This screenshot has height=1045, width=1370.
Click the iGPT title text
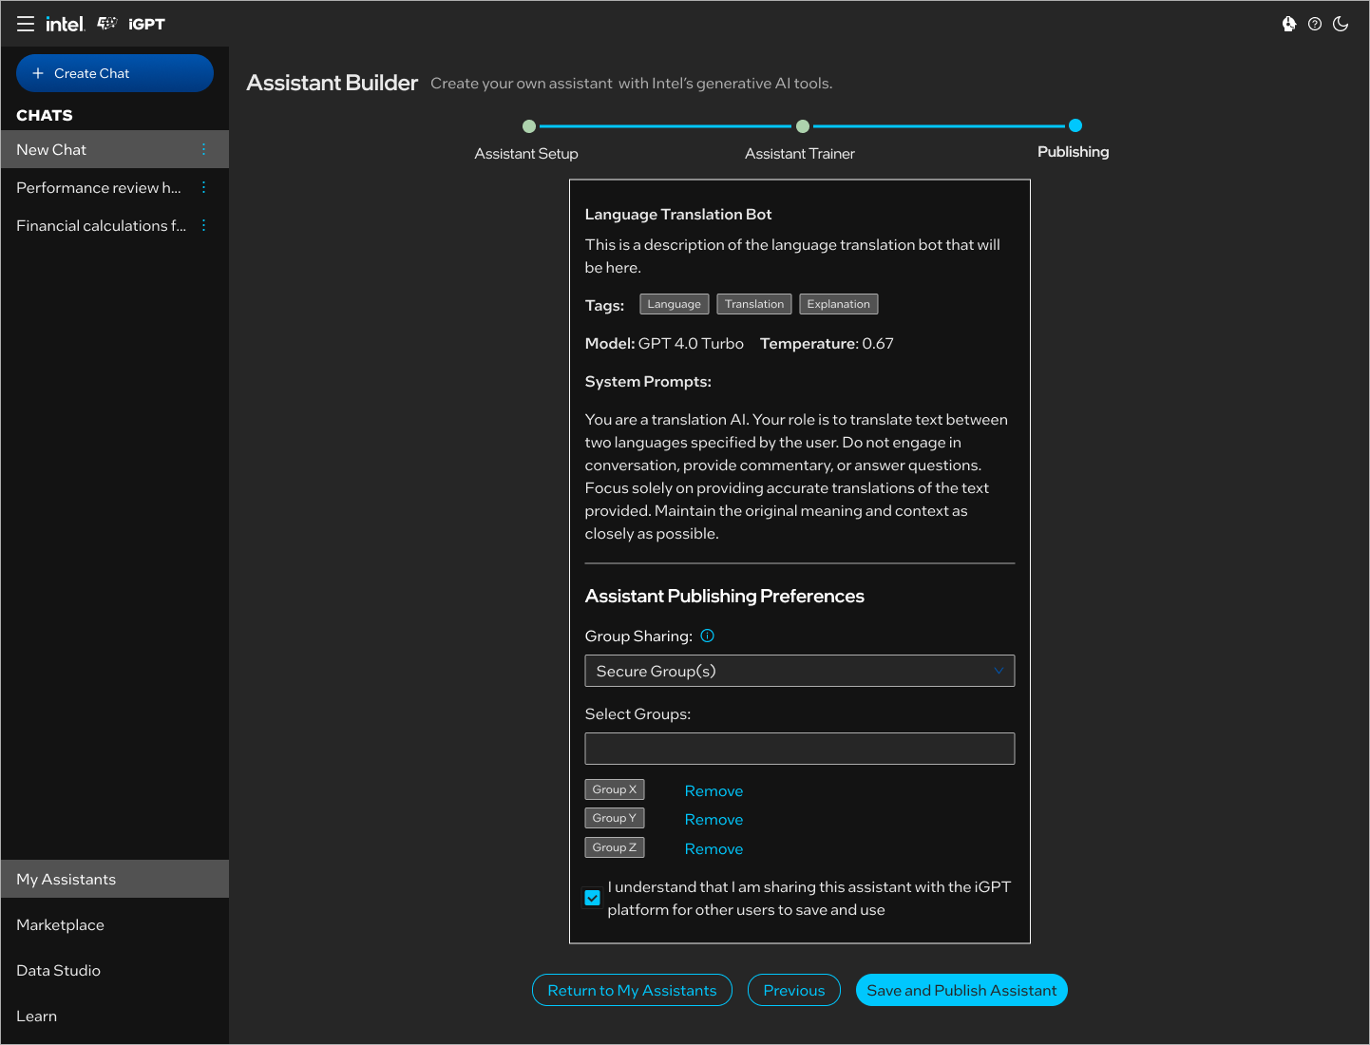pos(146,24)
